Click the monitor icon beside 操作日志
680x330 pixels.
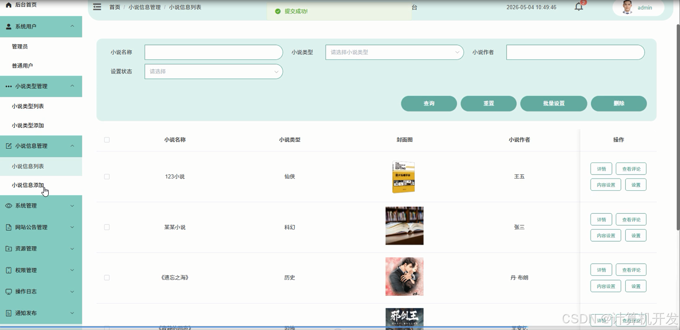(9, 292)
